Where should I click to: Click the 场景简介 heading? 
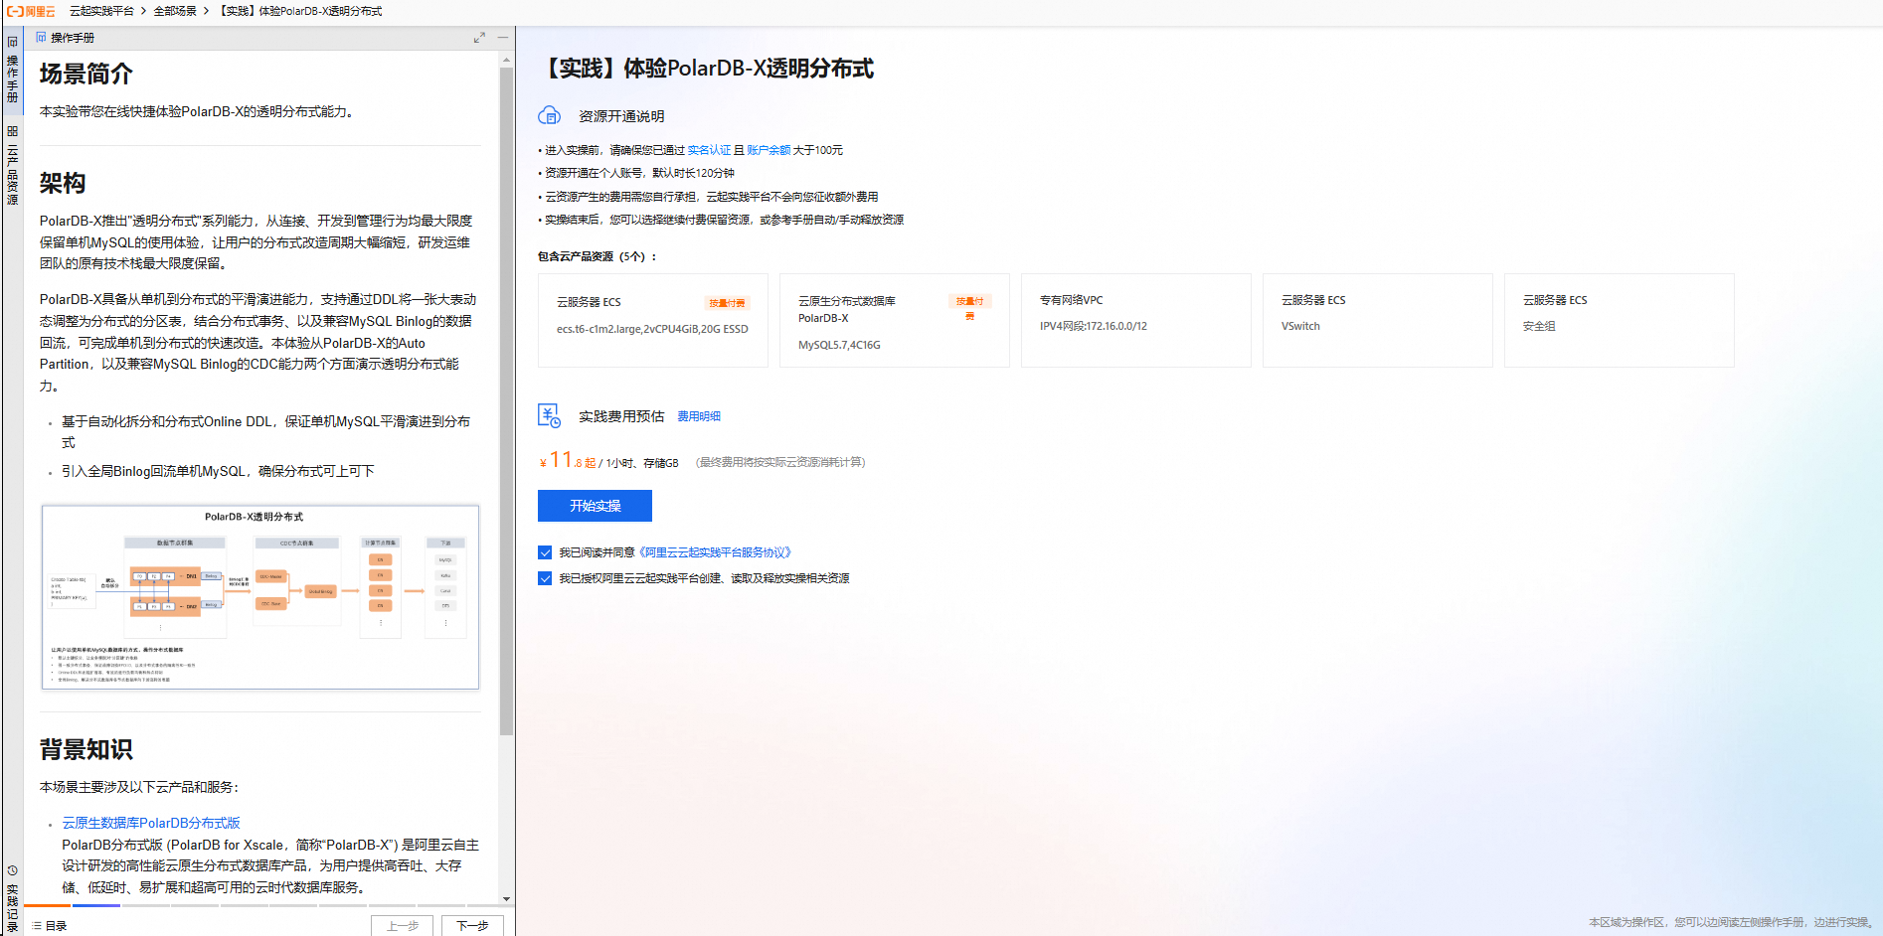click(x=86, y=75)
